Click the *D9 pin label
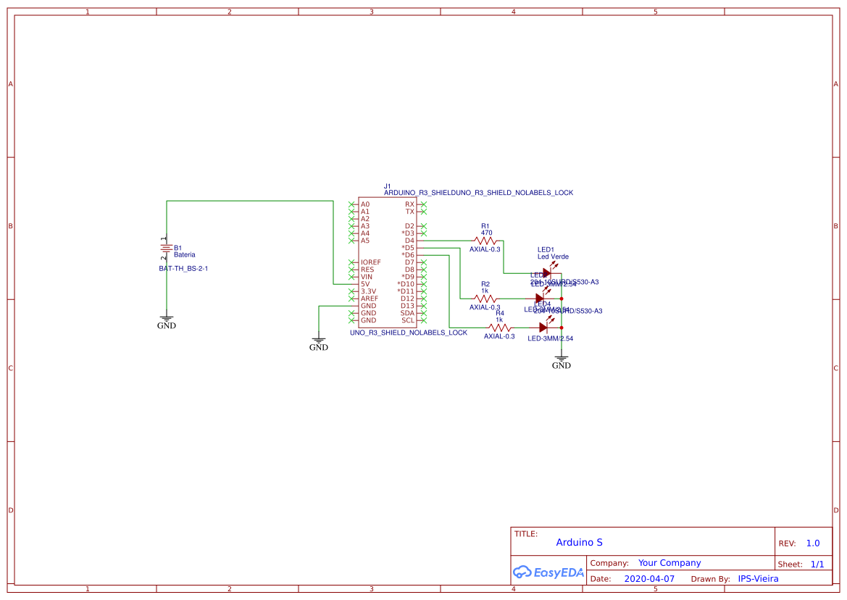This screenshot has width=847, height=600. pyautogui.click(x=408, y=277)
